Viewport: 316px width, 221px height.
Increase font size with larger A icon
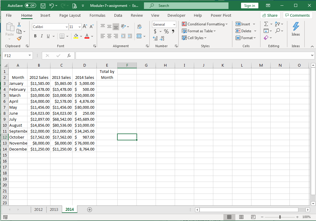coord(85,26)
